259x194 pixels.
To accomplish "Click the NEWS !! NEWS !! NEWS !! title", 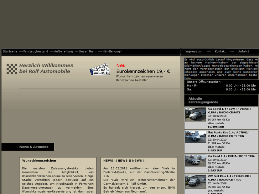I will (125, 161).
